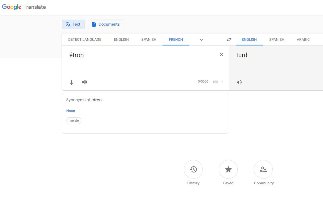
Task: Swap source and target languages
Action: click(229, 39)
